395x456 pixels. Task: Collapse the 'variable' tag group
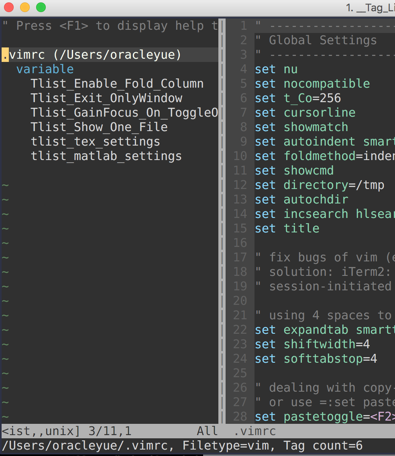pyautogui.click(x=45, y=69)
